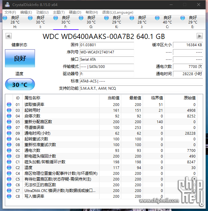Open the 编辑(E) menu
The image size is (208, 211).
click(x=26, y=12)
